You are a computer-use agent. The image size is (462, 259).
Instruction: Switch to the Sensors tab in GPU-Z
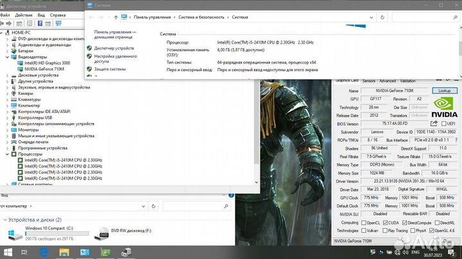click(x=368, y=81)
